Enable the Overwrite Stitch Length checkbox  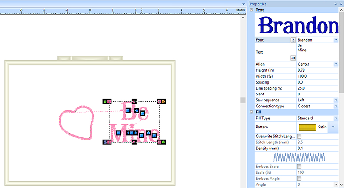pyautogui.click(x=299, y=136)
